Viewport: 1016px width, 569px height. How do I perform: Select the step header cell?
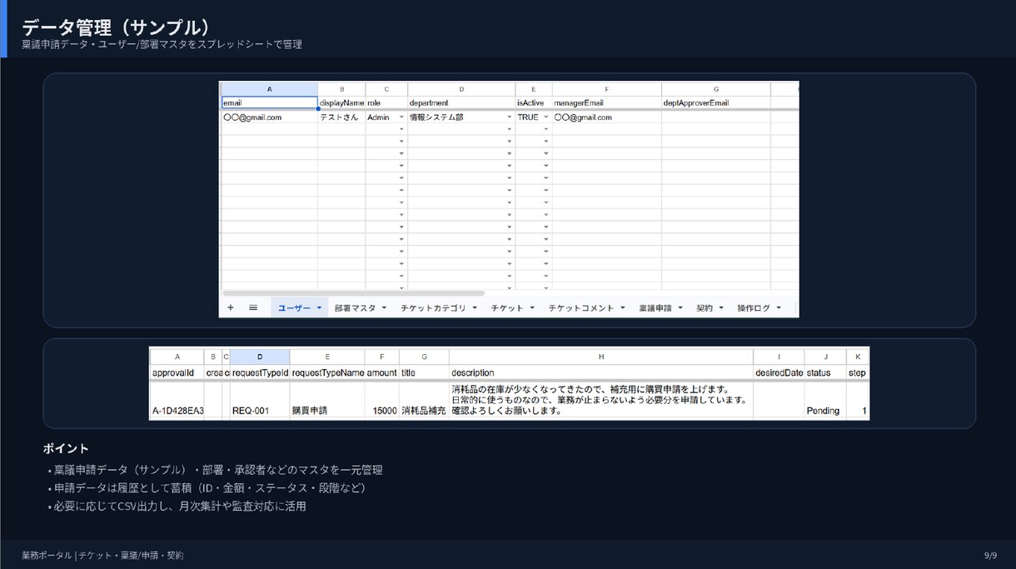(858, 373)
